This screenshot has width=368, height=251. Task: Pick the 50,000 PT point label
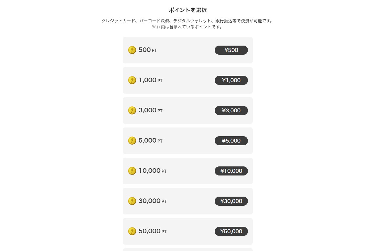(x=152, y=231)
